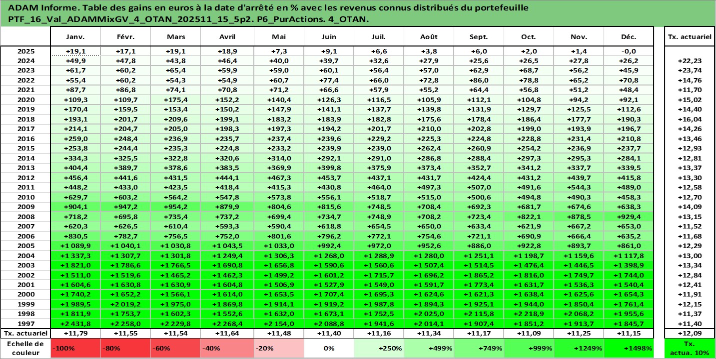This screenshot has height=359, width=716.
Task: Click the 'Juin' column header
Action: 329,37
